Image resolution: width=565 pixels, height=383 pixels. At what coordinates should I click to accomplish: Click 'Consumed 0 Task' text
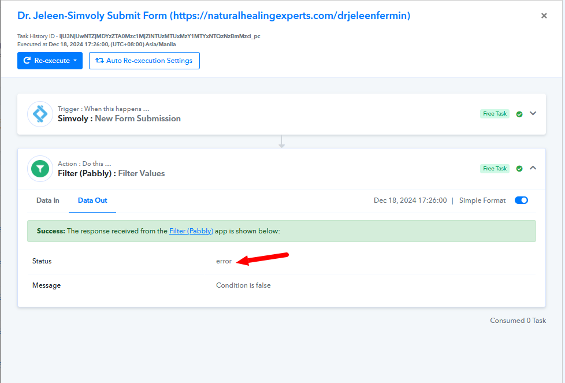tap(518, 320)
